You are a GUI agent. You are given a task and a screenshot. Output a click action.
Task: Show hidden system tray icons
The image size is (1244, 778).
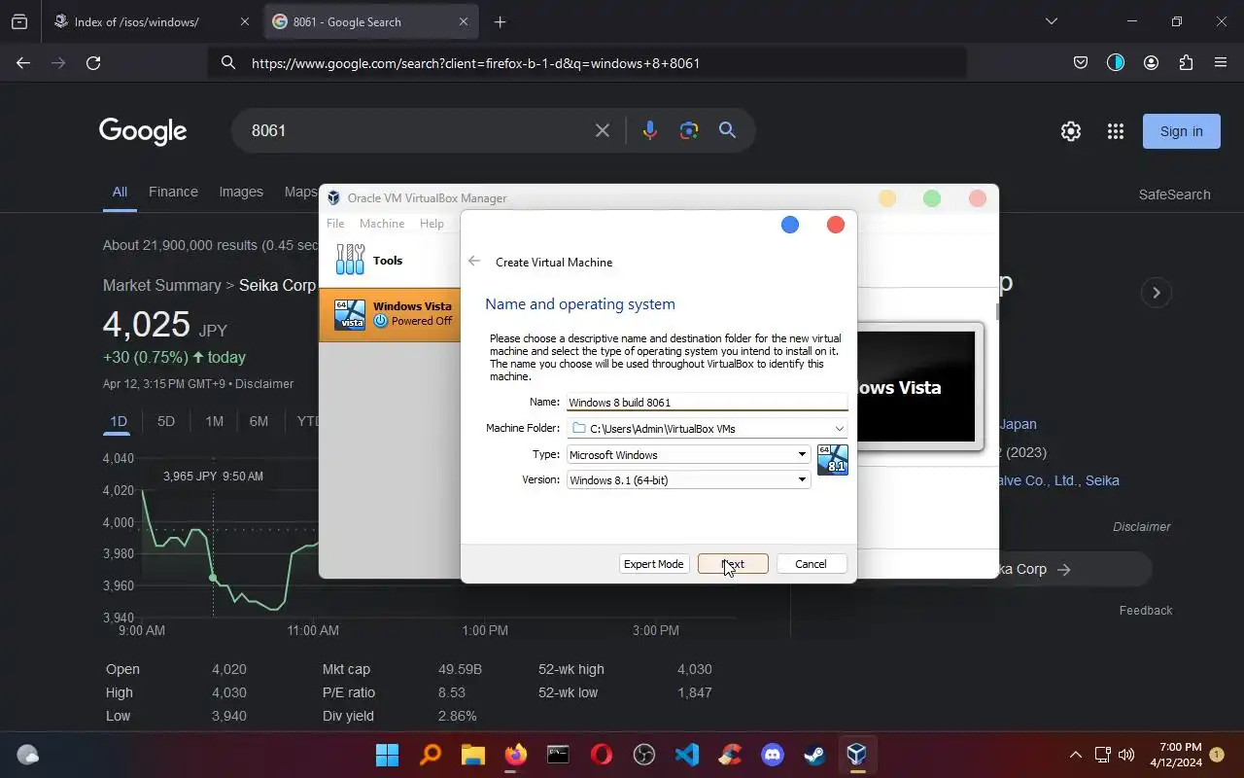[x=1075, y=755]
